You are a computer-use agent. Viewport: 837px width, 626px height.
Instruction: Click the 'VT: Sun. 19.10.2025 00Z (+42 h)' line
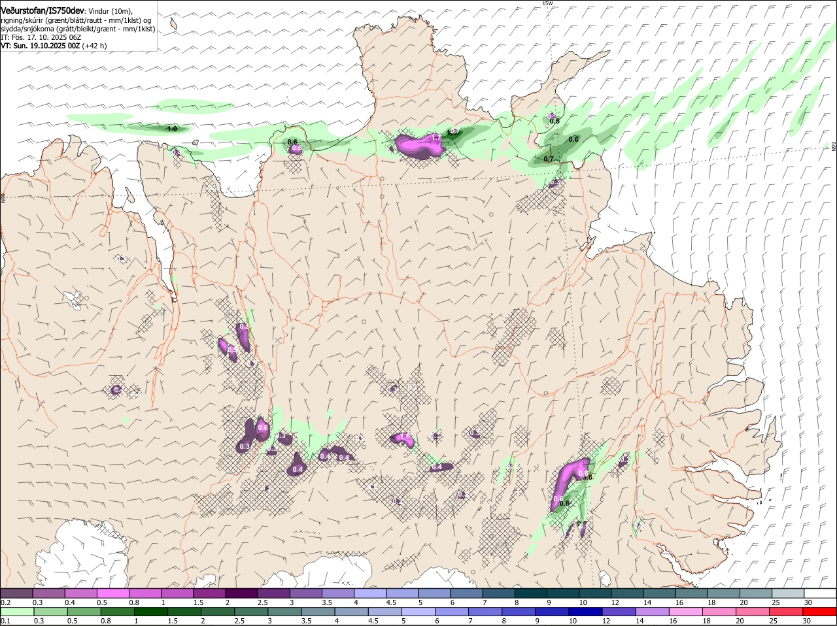pos(54,46)
